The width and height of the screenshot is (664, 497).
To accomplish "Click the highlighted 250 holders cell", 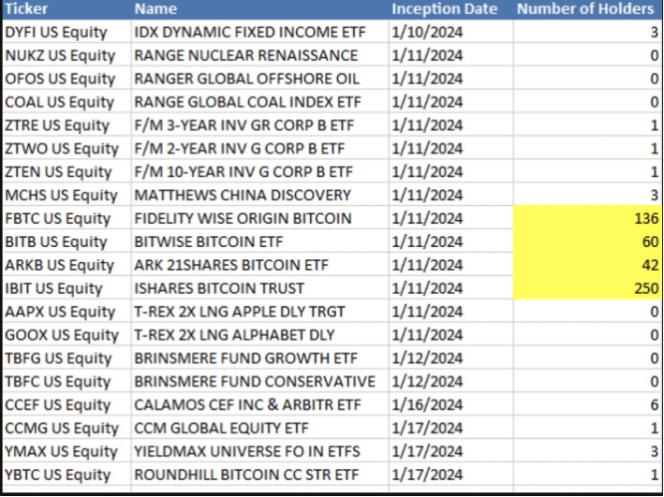I will coord(587,288).
